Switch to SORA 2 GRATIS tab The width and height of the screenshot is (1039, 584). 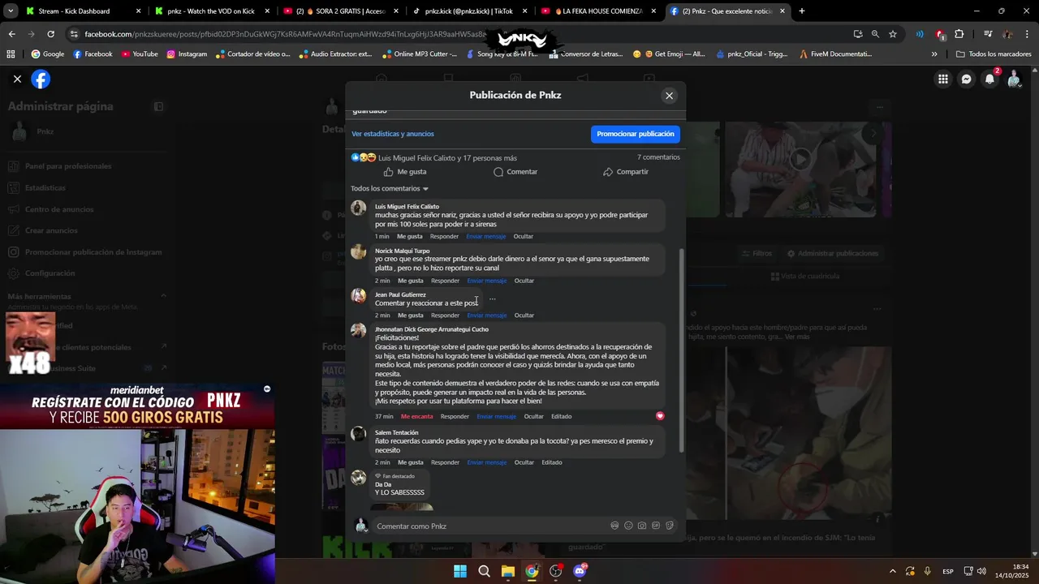pos(341,11)
